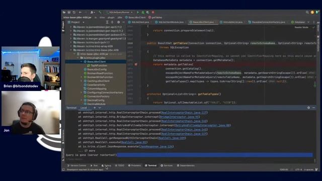
Task: Hide the terminal panel with minus icon
Action: (313, 108)
